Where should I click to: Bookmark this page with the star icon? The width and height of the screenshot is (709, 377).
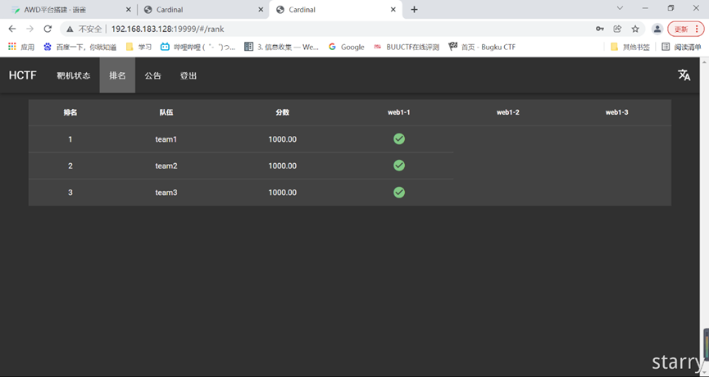pos(635,29)
